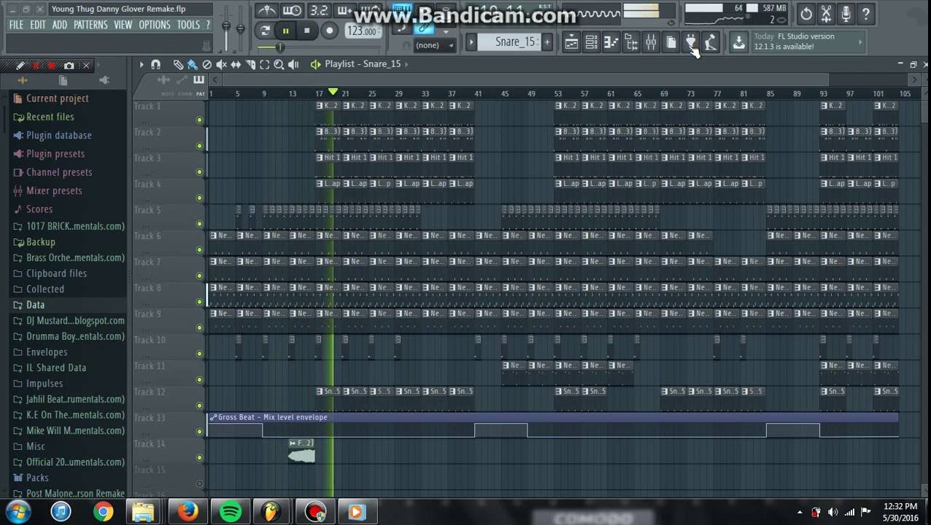
Task: Expand the news panel arrow
Action: (x=859, y=42)
